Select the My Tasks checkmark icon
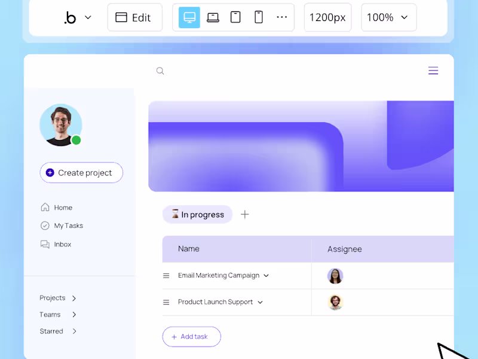Image resolution: width=478 pixels, height=359 pixels. [45, 226]
